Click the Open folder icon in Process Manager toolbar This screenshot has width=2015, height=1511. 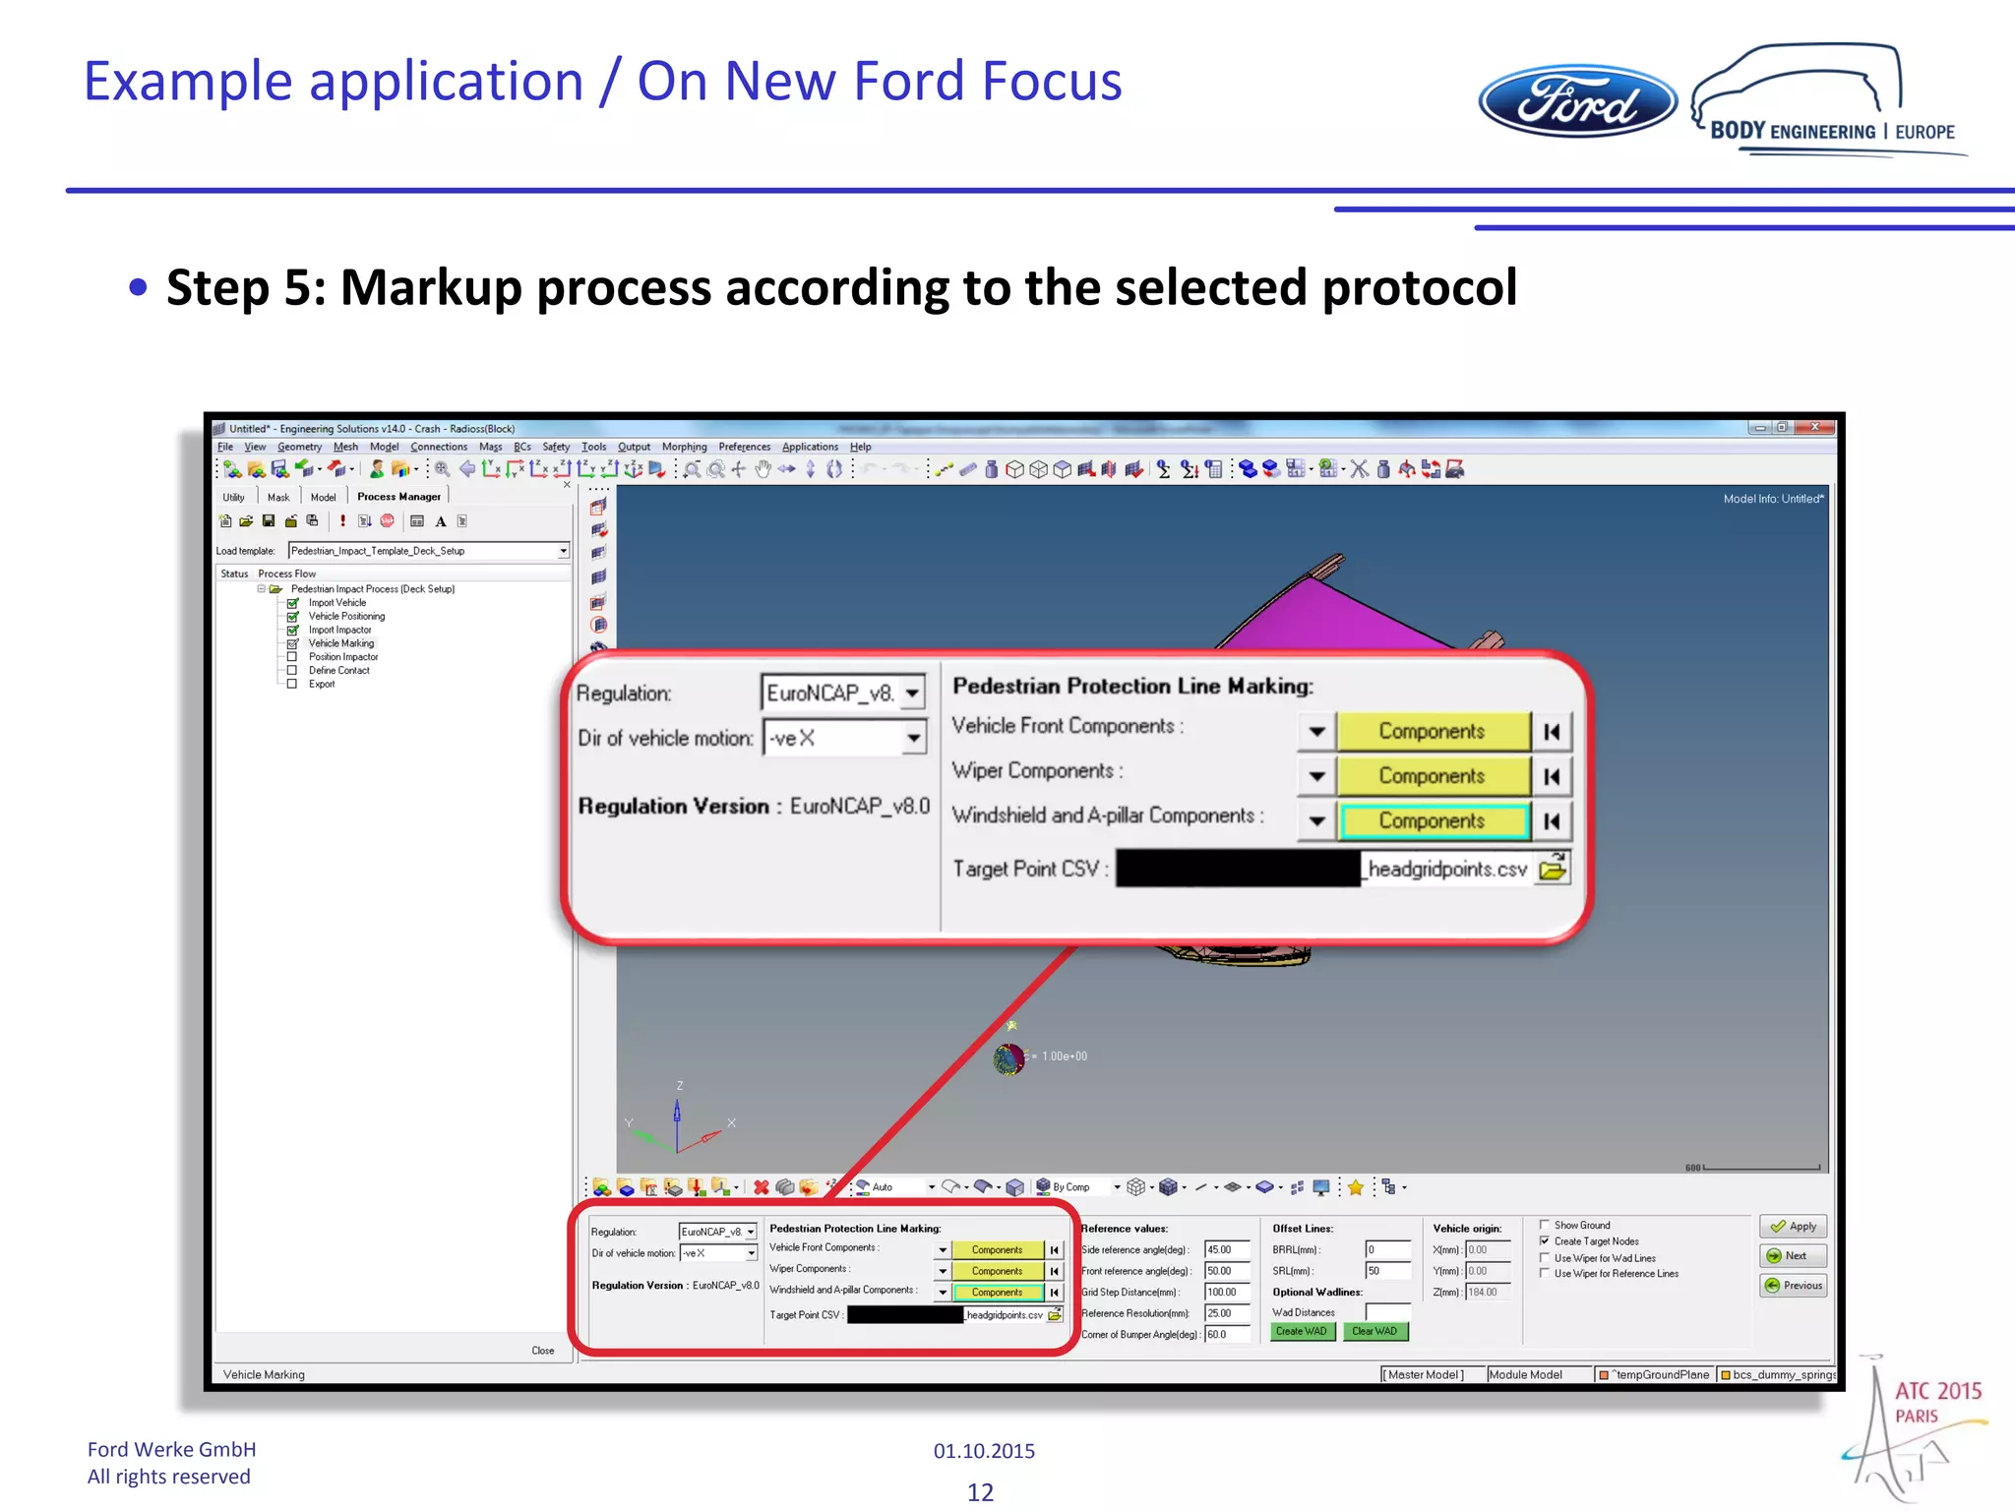pos(246,521)
